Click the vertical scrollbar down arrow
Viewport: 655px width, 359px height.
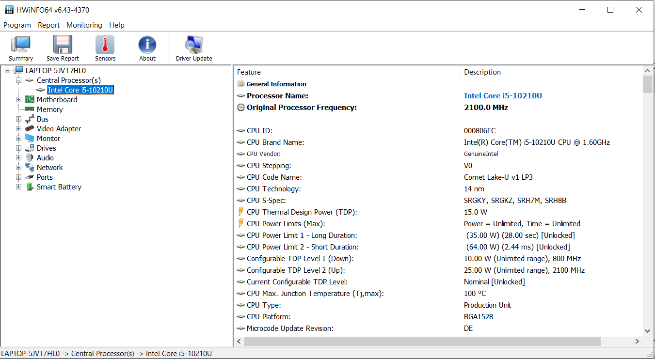coord(647,331)
